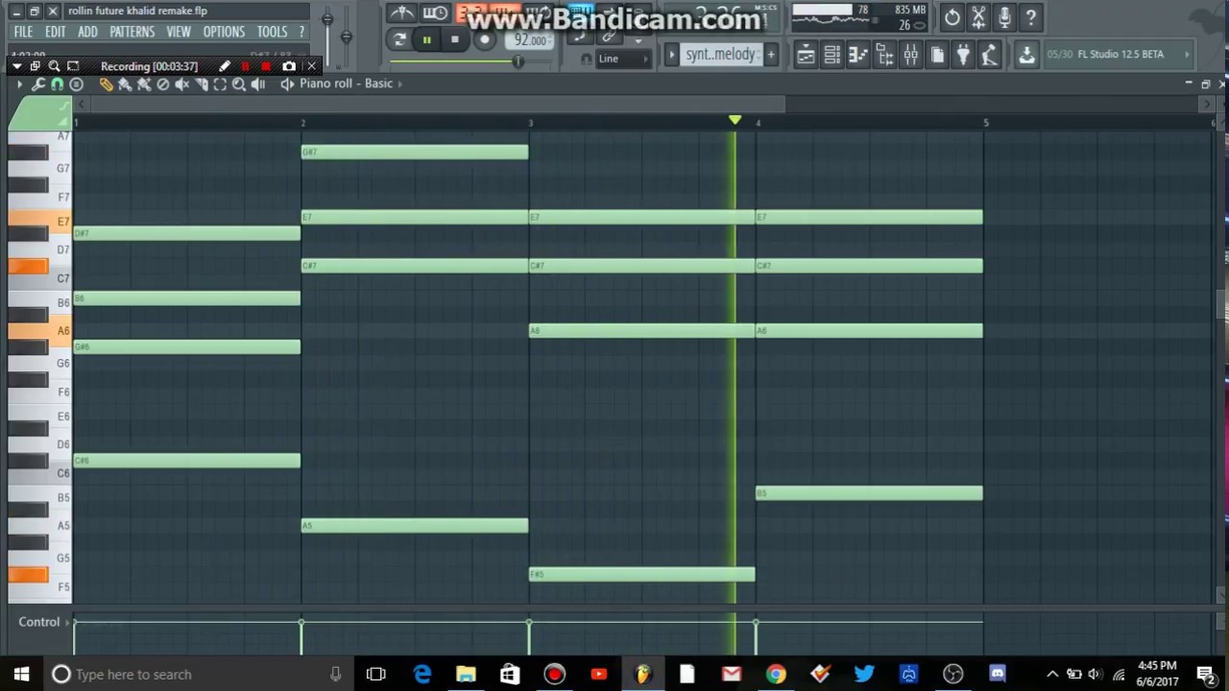The image size is (1229, 691).
Task: Open the VIEW menu
Action: [x=178, y=32]
